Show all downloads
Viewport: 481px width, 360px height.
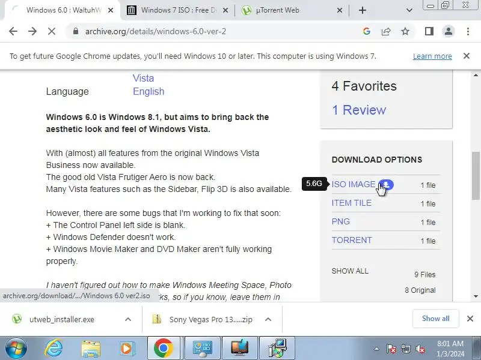[x=435, y=319]
